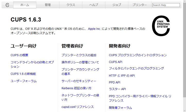Switch to the 管理 tab
The image size is (186, 112).
coord(48,5)
